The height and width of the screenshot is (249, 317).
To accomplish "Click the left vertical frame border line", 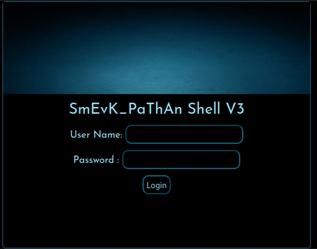I will pyautogui.click(x=3, y=123).
